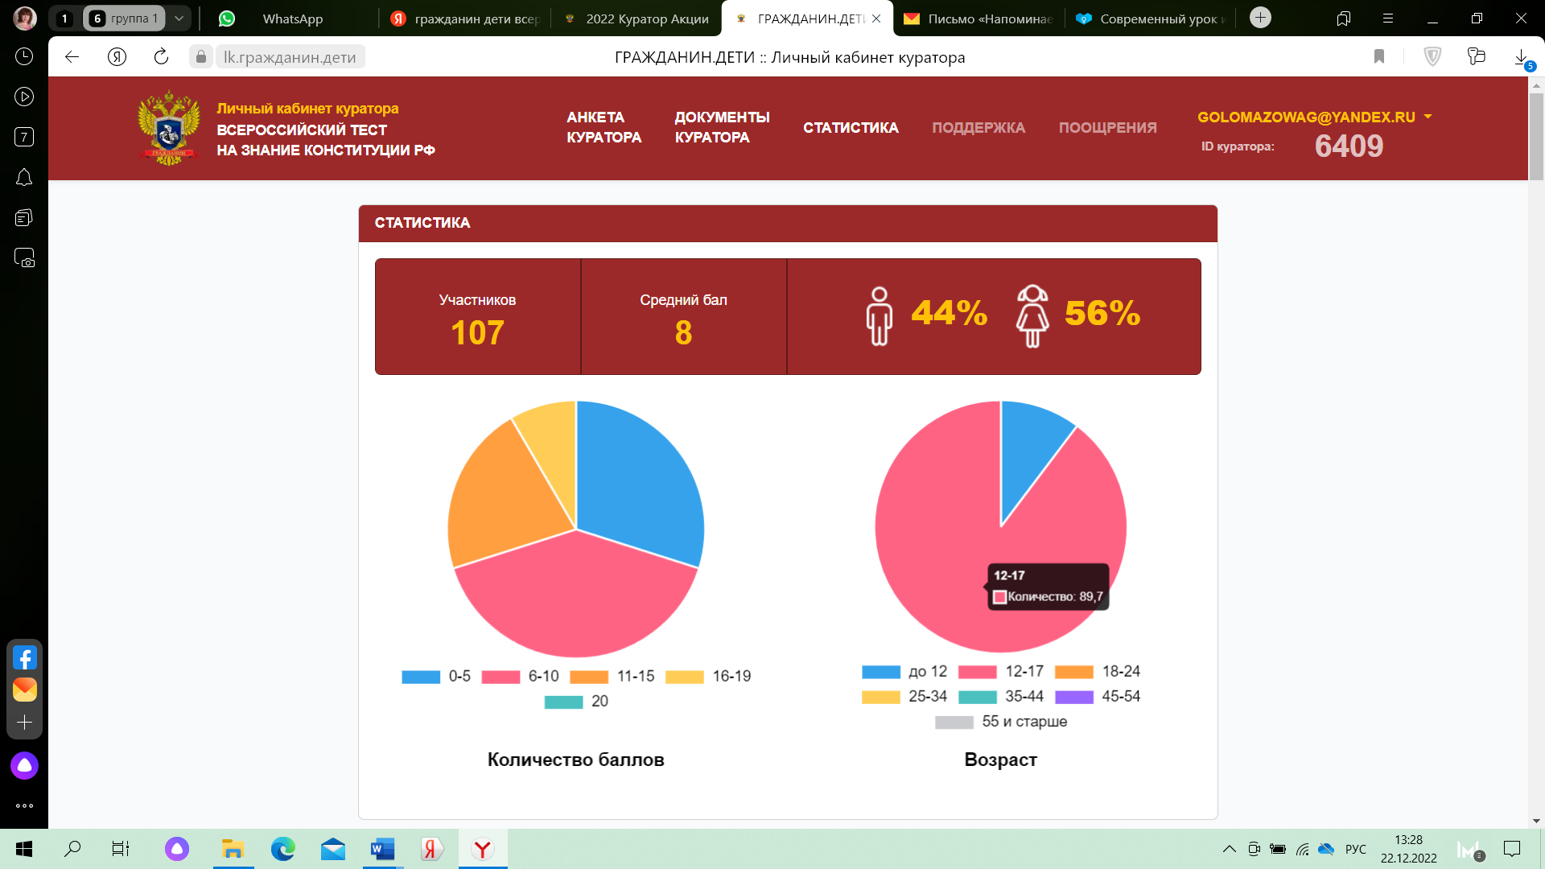The image size is (1545, 869).
Task: Open the screenshot tool in sidebar
Action: coord(24,258)
